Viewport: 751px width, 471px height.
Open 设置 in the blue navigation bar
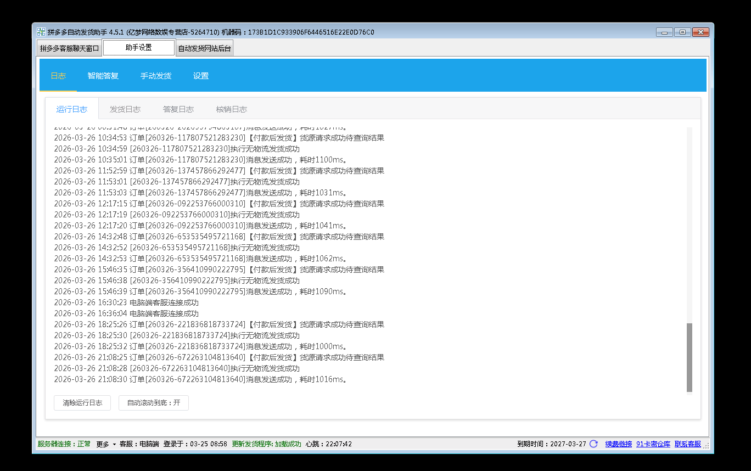pos(201,76)
